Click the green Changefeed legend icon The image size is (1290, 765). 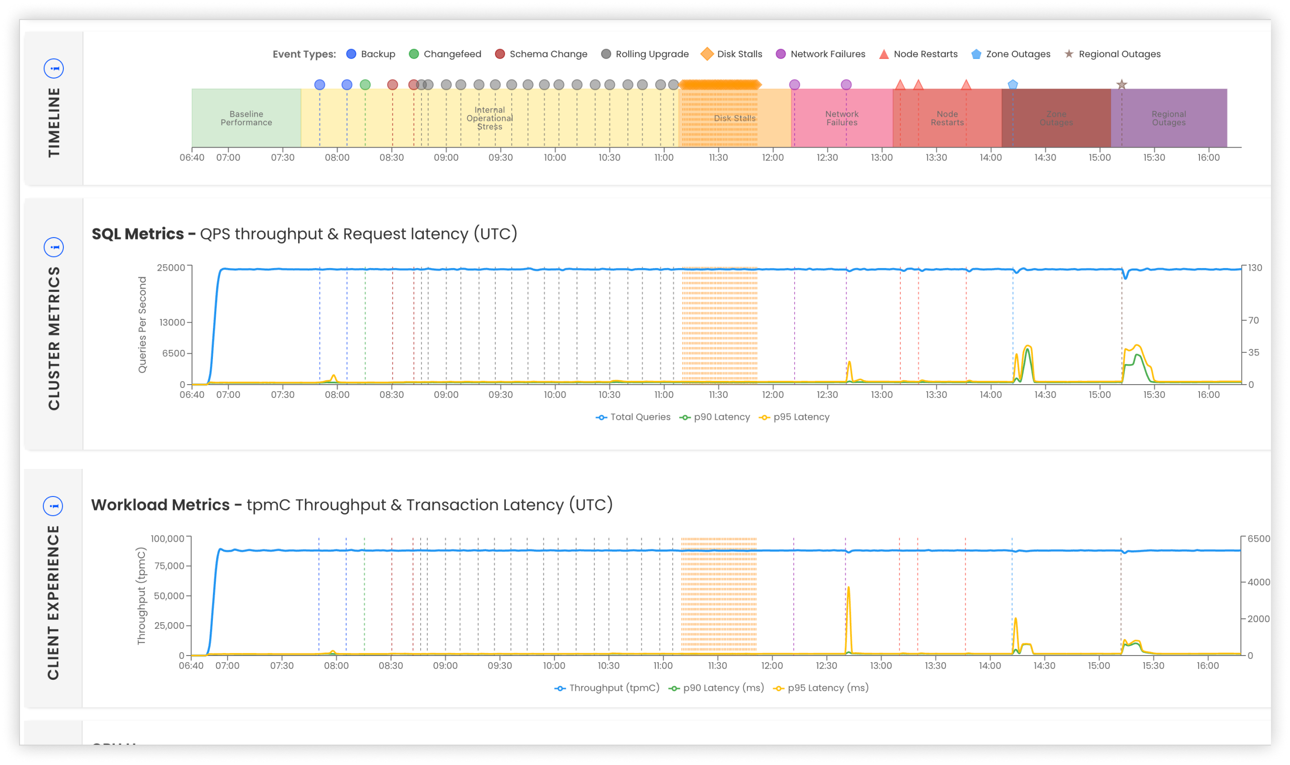pos(413,54)
